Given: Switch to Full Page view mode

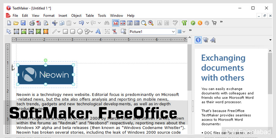Looking at the screenshot, I should click(130, 23).
